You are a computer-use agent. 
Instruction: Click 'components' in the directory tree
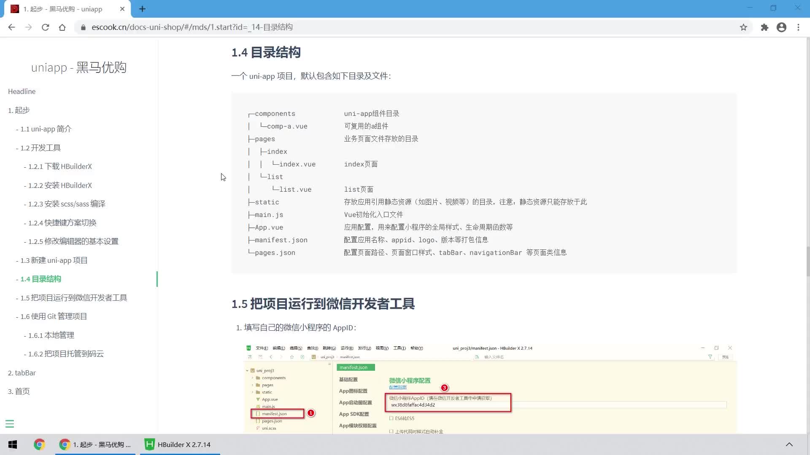[275, 114]
